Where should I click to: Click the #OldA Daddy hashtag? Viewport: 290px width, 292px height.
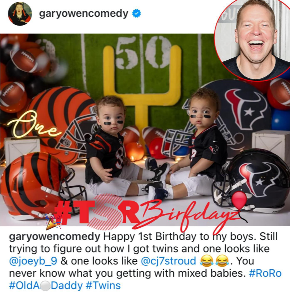[x=46, y=285]
